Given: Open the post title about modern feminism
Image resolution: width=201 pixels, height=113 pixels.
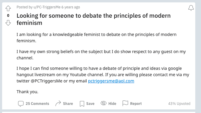Looking at the screenshot, I should coord(94,19).
